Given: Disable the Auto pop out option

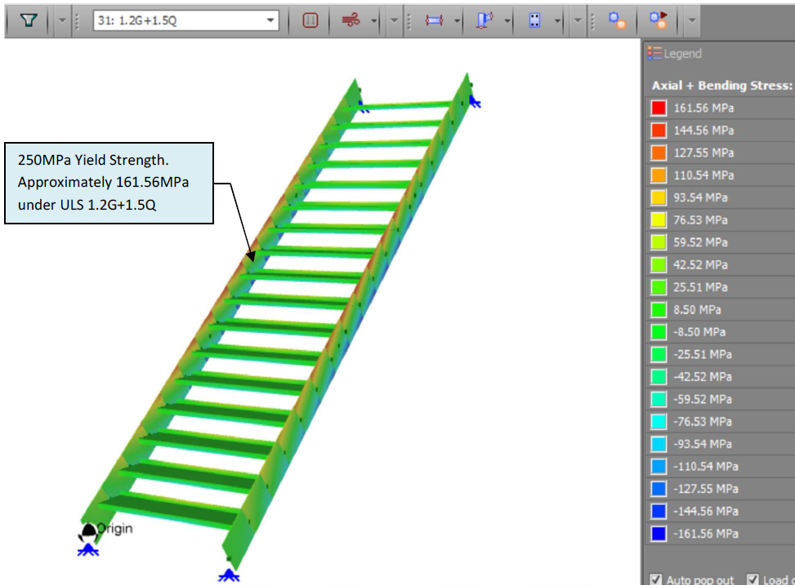Looking at the screenshot, I should coord(656,579).
